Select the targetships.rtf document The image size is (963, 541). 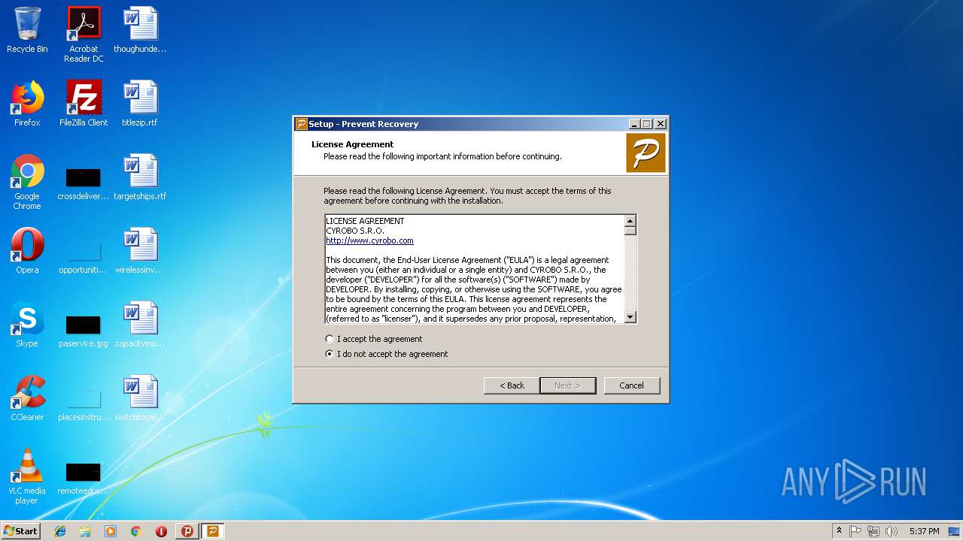140,177
